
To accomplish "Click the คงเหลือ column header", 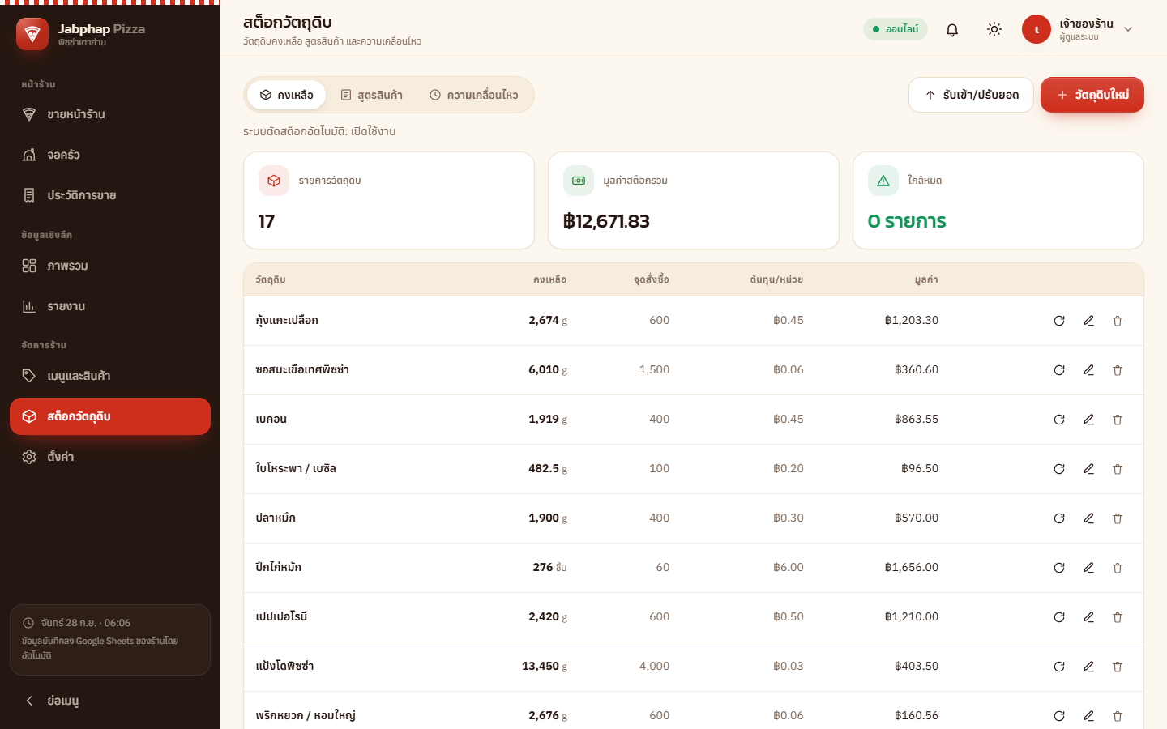I will 550,279.
